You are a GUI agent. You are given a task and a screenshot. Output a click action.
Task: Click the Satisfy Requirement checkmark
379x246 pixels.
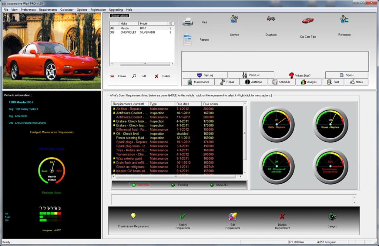(x=183, y=216)
